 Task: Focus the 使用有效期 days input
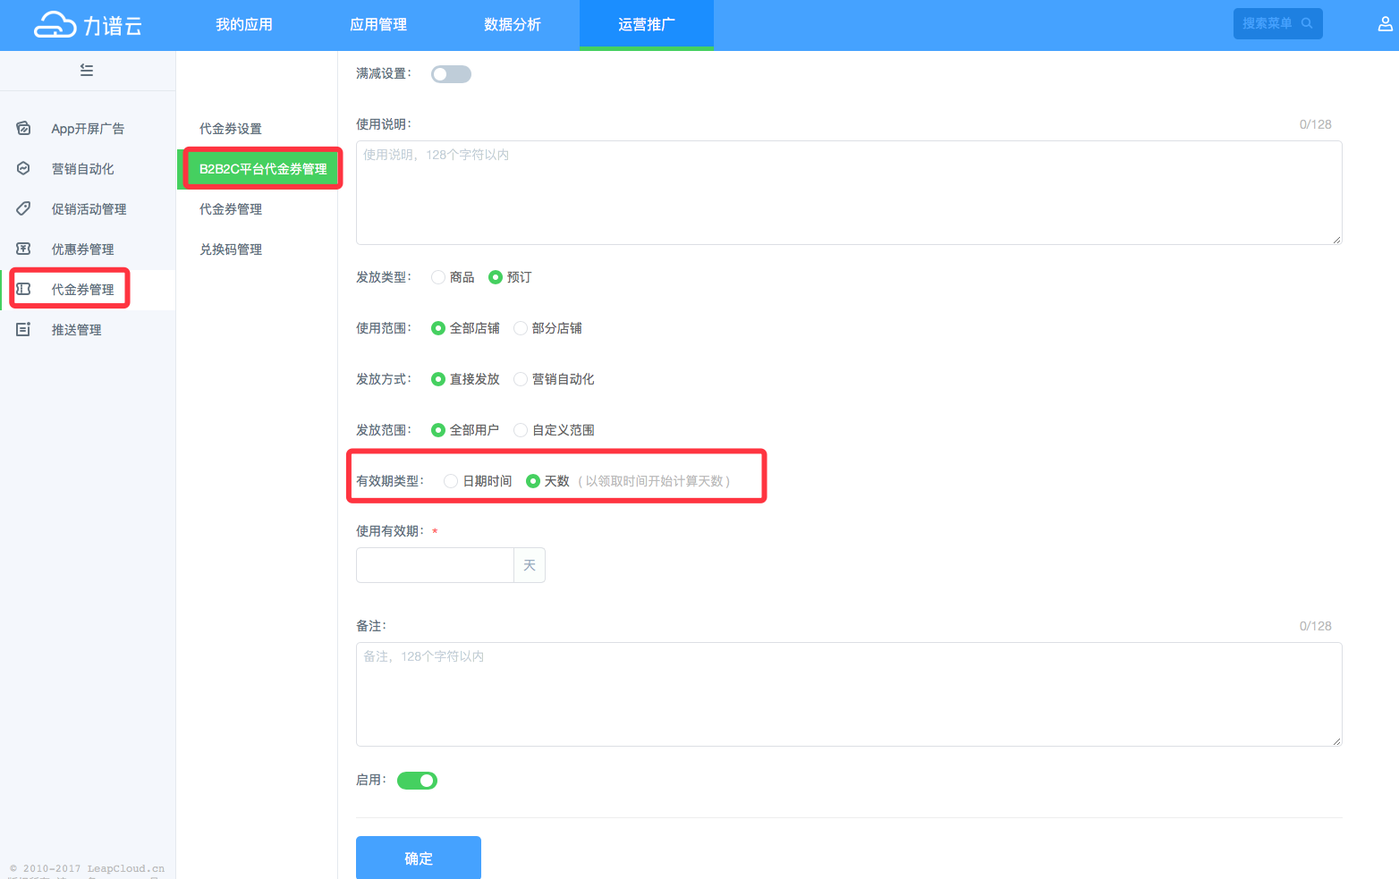coord(435,565)
